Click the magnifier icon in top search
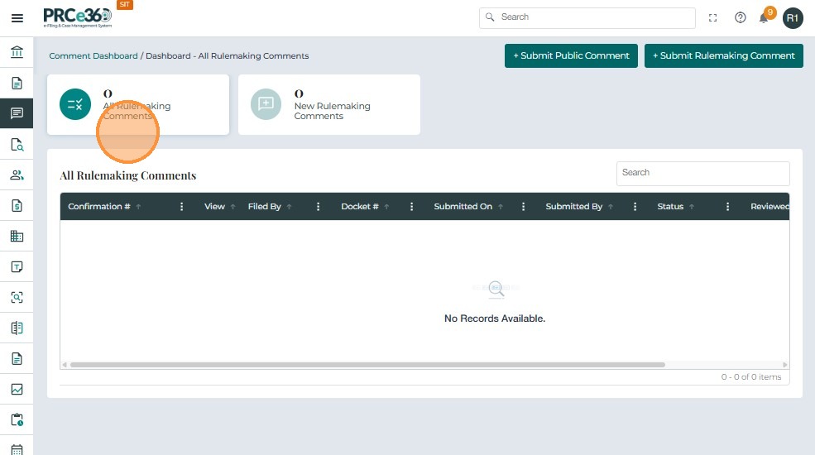The image size is (815, 455). coord(490,17)
